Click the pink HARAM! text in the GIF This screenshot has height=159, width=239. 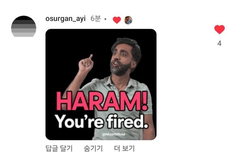(x=102, y=101)
